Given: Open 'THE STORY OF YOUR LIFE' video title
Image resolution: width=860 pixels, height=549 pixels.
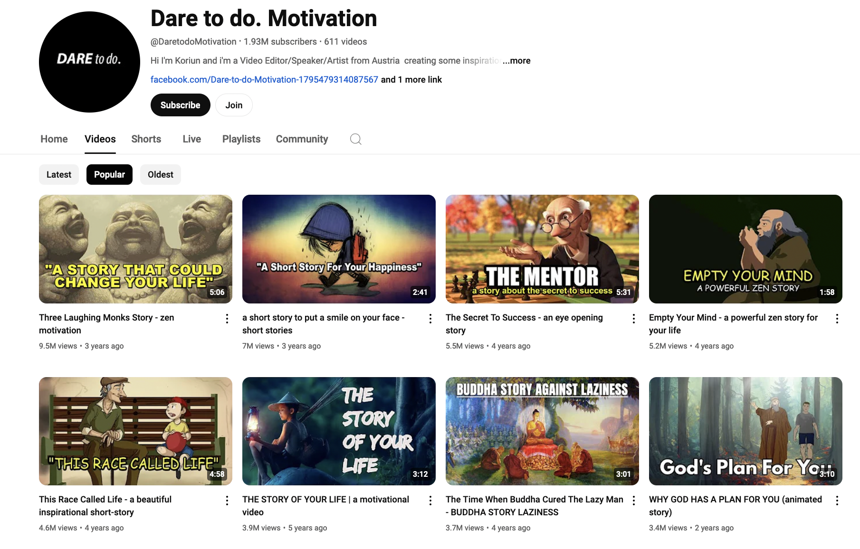Looking at the screenshot, I should coord(325,506).
